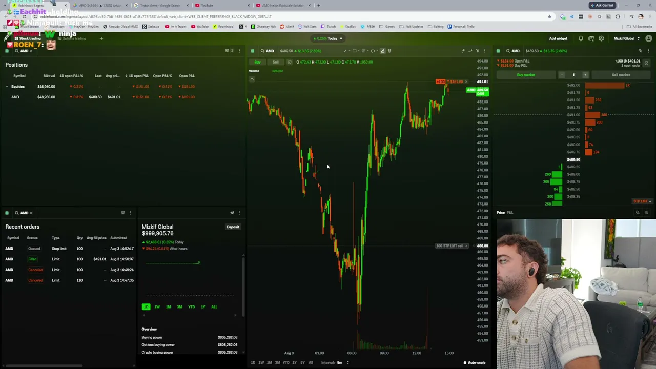This screenshot has width=656, height=369.
Task: Select the Fibonacci lines drawing tool
Action: [x=363, y=51]
